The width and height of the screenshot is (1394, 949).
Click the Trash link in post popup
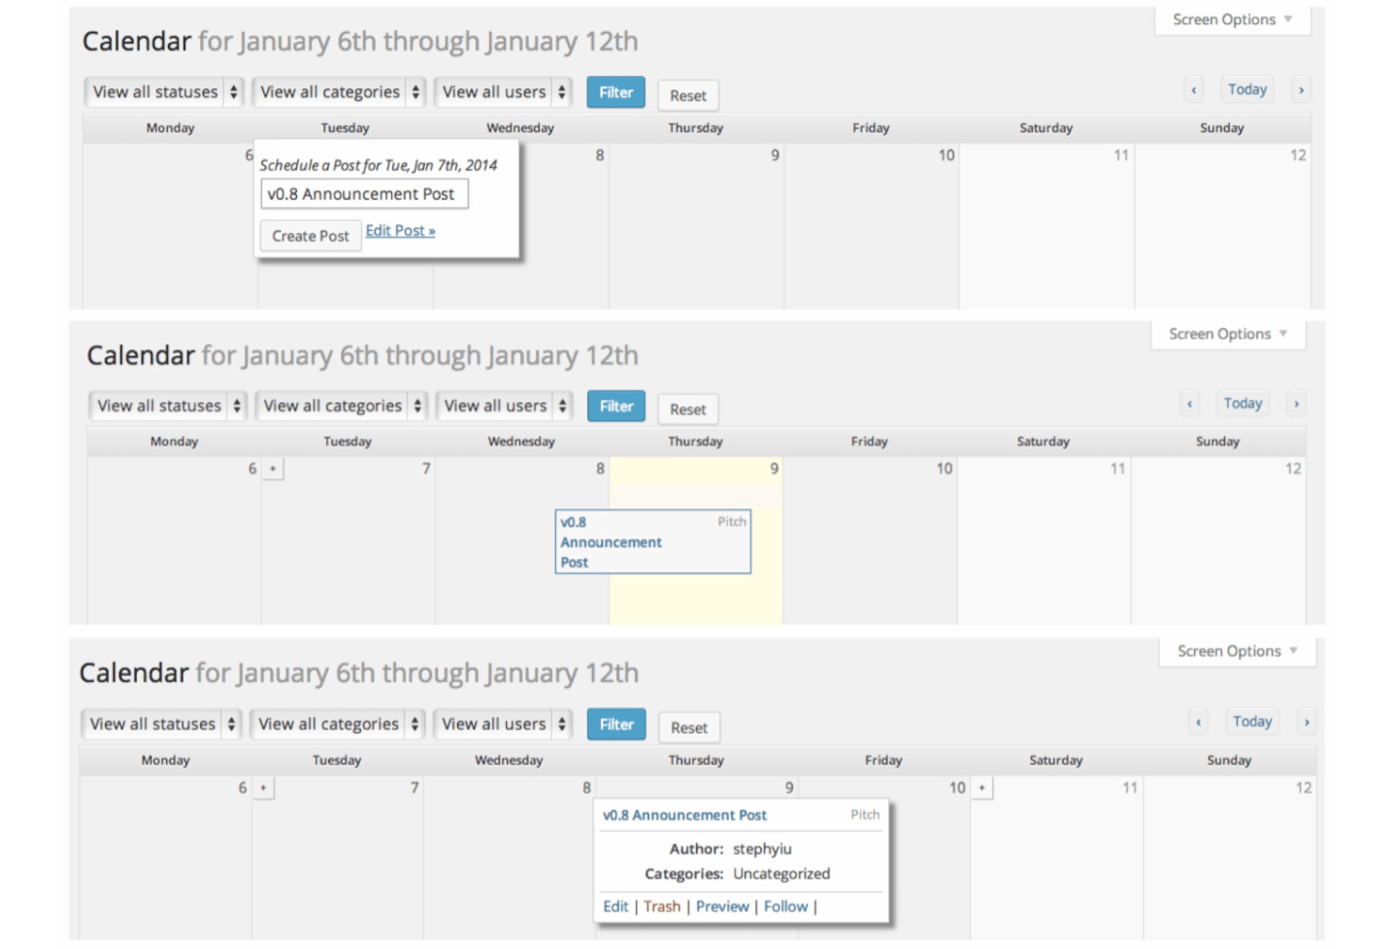point(662,906)
